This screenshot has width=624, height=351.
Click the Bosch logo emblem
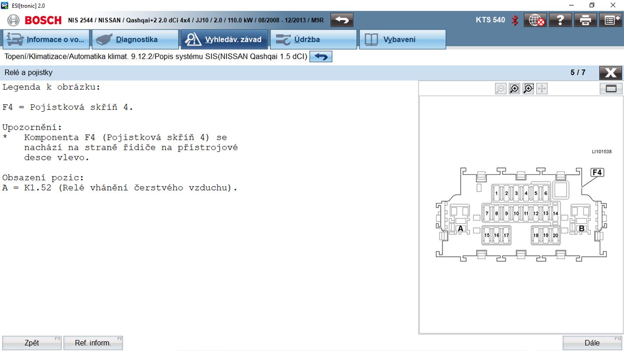point(14,20)
